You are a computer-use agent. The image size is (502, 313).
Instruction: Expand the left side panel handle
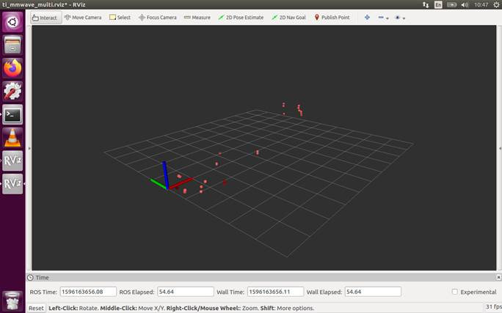(x=29, y=148)
